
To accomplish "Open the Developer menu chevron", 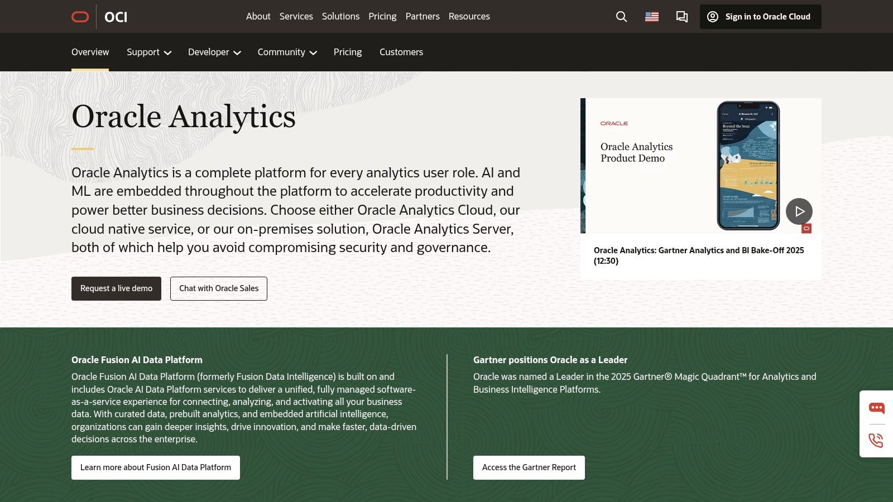I will 237,52.
